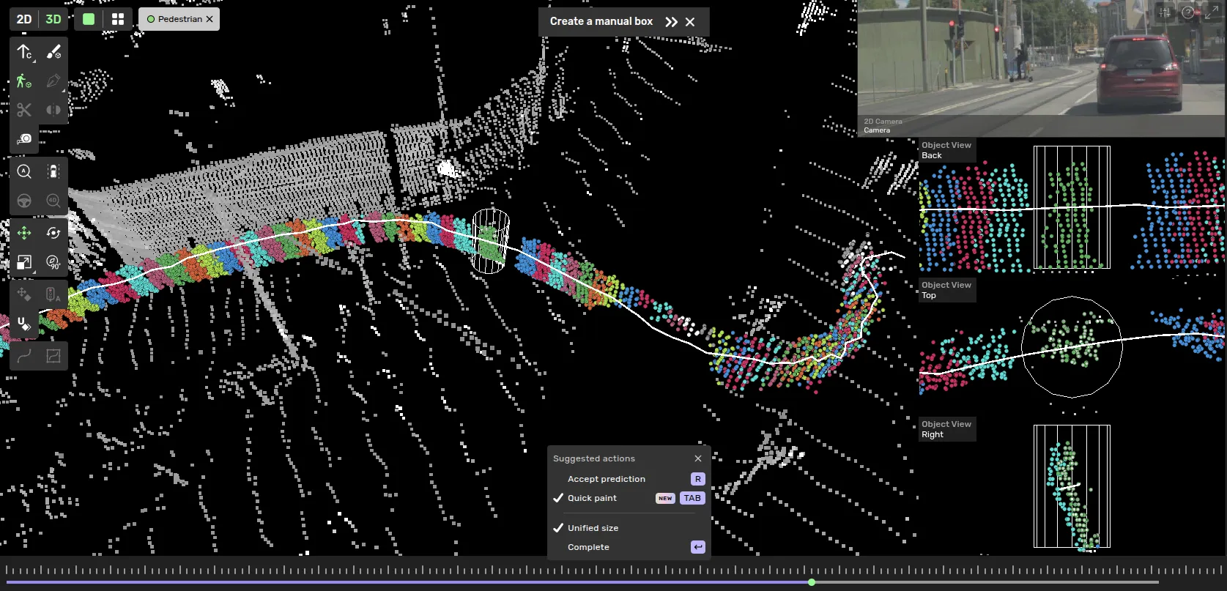Toggle the ego vehicle view icon

(x=53, y=171)
